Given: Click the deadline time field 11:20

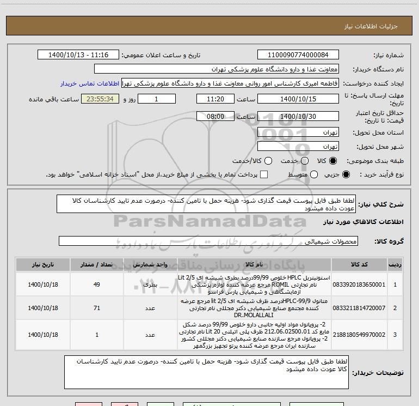Looking at the screenshot, I should coord(215,99).
